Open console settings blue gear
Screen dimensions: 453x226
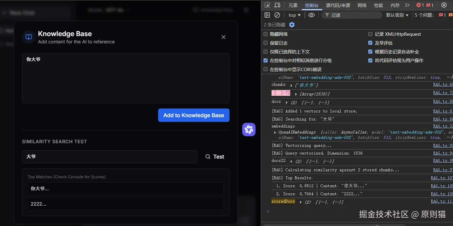click(x=292, y=25)
